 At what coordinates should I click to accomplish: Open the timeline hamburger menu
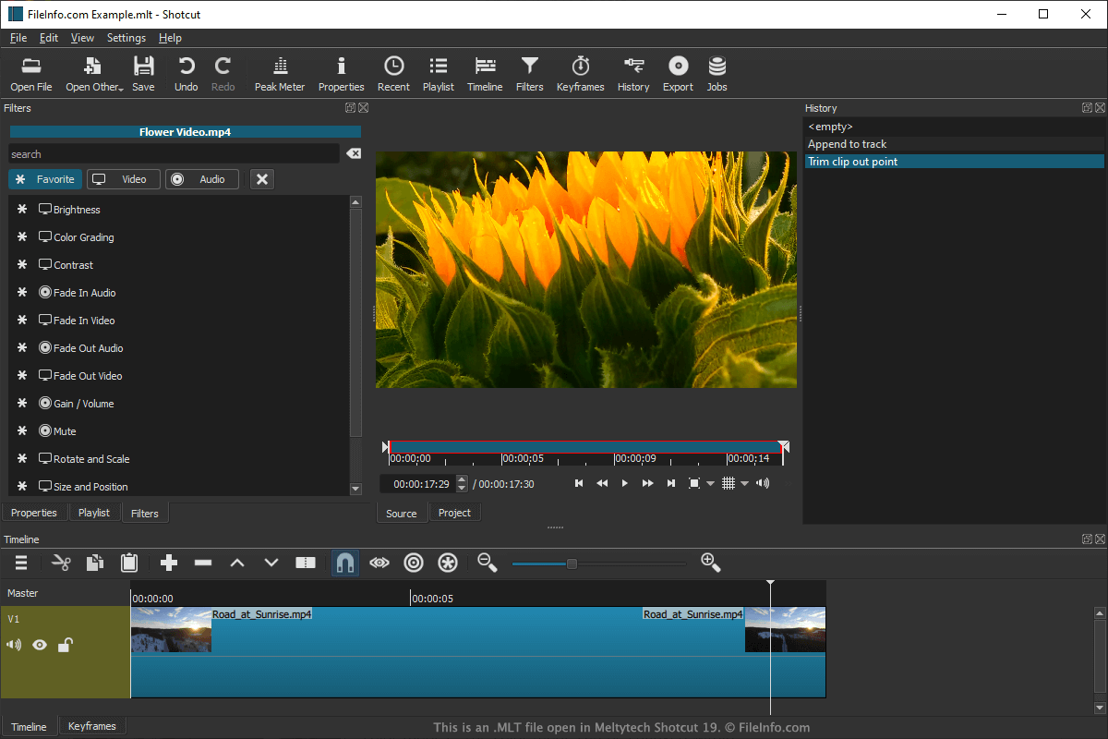tap(21, 563)
